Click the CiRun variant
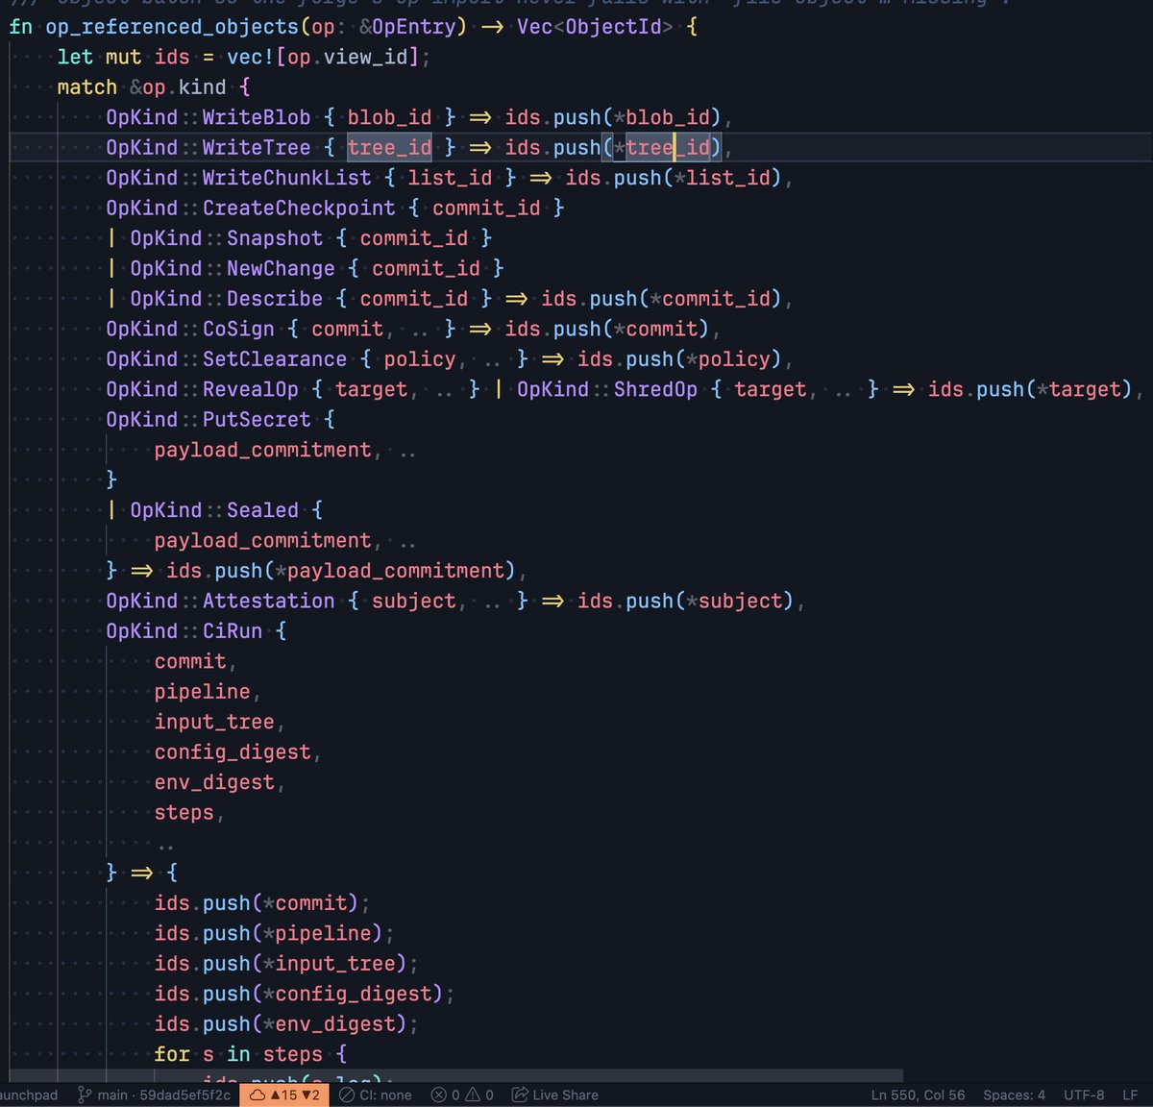 [233, 631]
